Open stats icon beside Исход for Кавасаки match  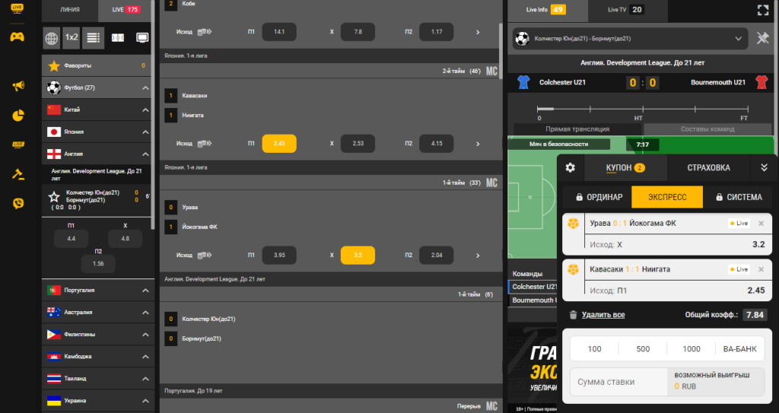coord(205,144)
